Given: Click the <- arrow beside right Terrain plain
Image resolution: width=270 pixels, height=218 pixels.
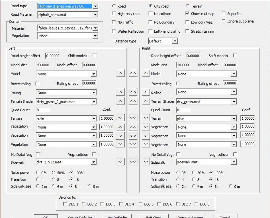Looking at the screenshot, I should coord(146,118).
